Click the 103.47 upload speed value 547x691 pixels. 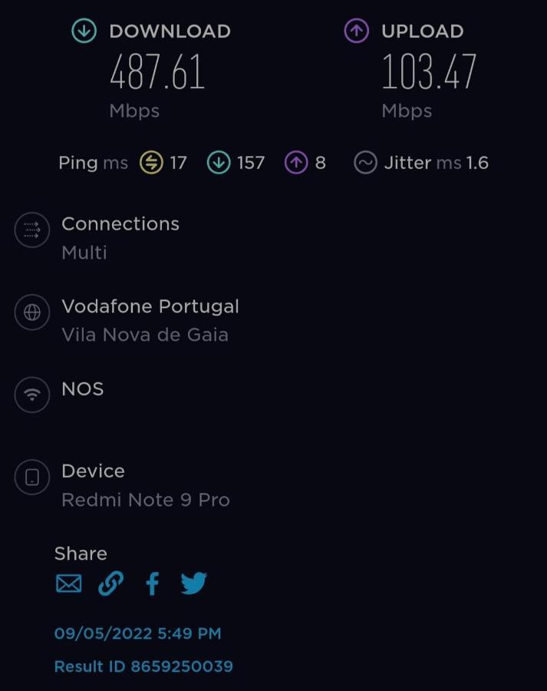[x=429, y=71]
